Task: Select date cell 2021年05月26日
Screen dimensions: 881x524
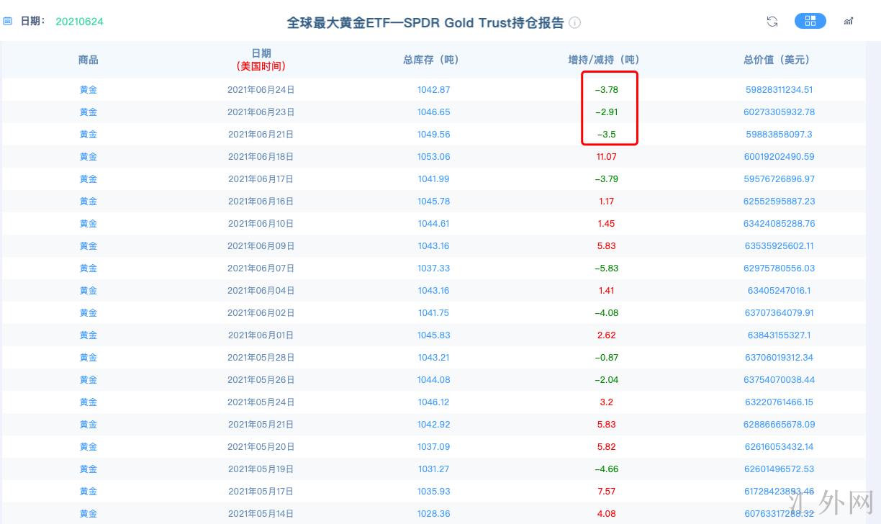Action: click(x=261, y=380)
